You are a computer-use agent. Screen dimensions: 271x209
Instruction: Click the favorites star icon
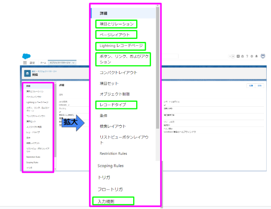pos(231,56)
